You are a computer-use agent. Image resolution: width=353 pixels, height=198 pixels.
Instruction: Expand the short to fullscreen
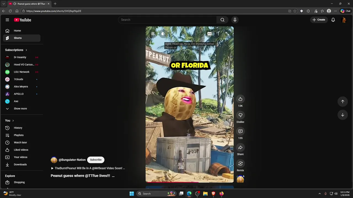click(227, 34)
